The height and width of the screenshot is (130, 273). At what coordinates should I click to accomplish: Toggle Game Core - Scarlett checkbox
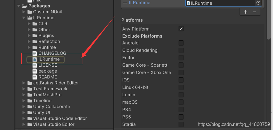(181, 65)
